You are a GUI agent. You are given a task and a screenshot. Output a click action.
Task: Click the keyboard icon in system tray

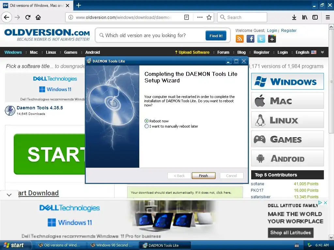click(x=297, y=245)
